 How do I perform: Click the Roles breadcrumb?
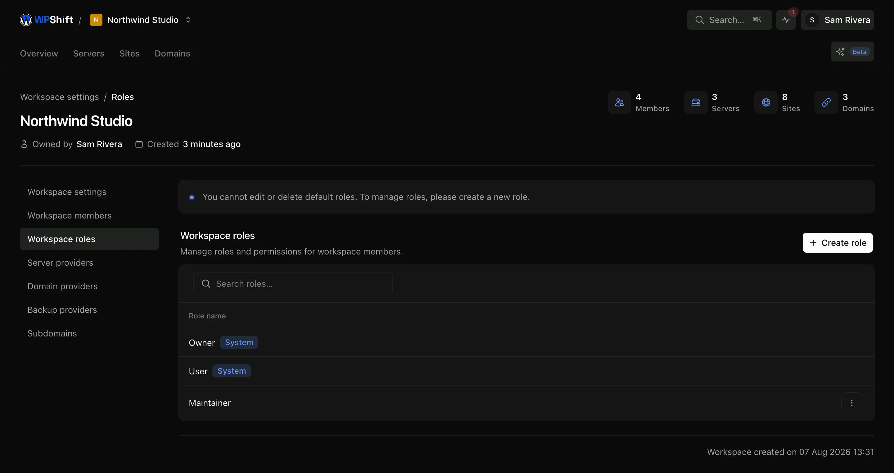(123, 97)
